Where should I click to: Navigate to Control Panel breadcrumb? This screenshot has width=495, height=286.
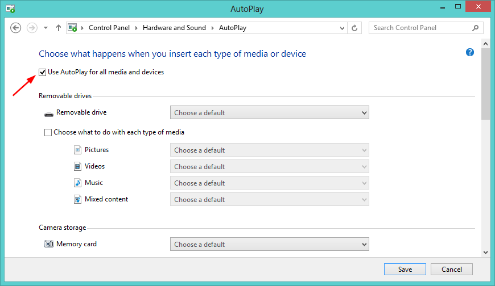109,28
